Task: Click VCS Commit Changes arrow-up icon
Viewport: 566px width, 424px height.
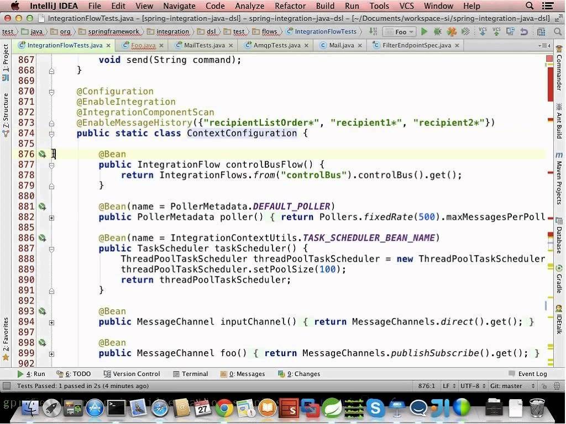Action: point(496,31)
